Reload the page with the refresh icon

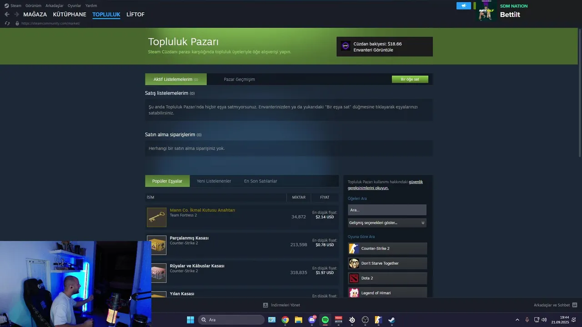[7, 23]
